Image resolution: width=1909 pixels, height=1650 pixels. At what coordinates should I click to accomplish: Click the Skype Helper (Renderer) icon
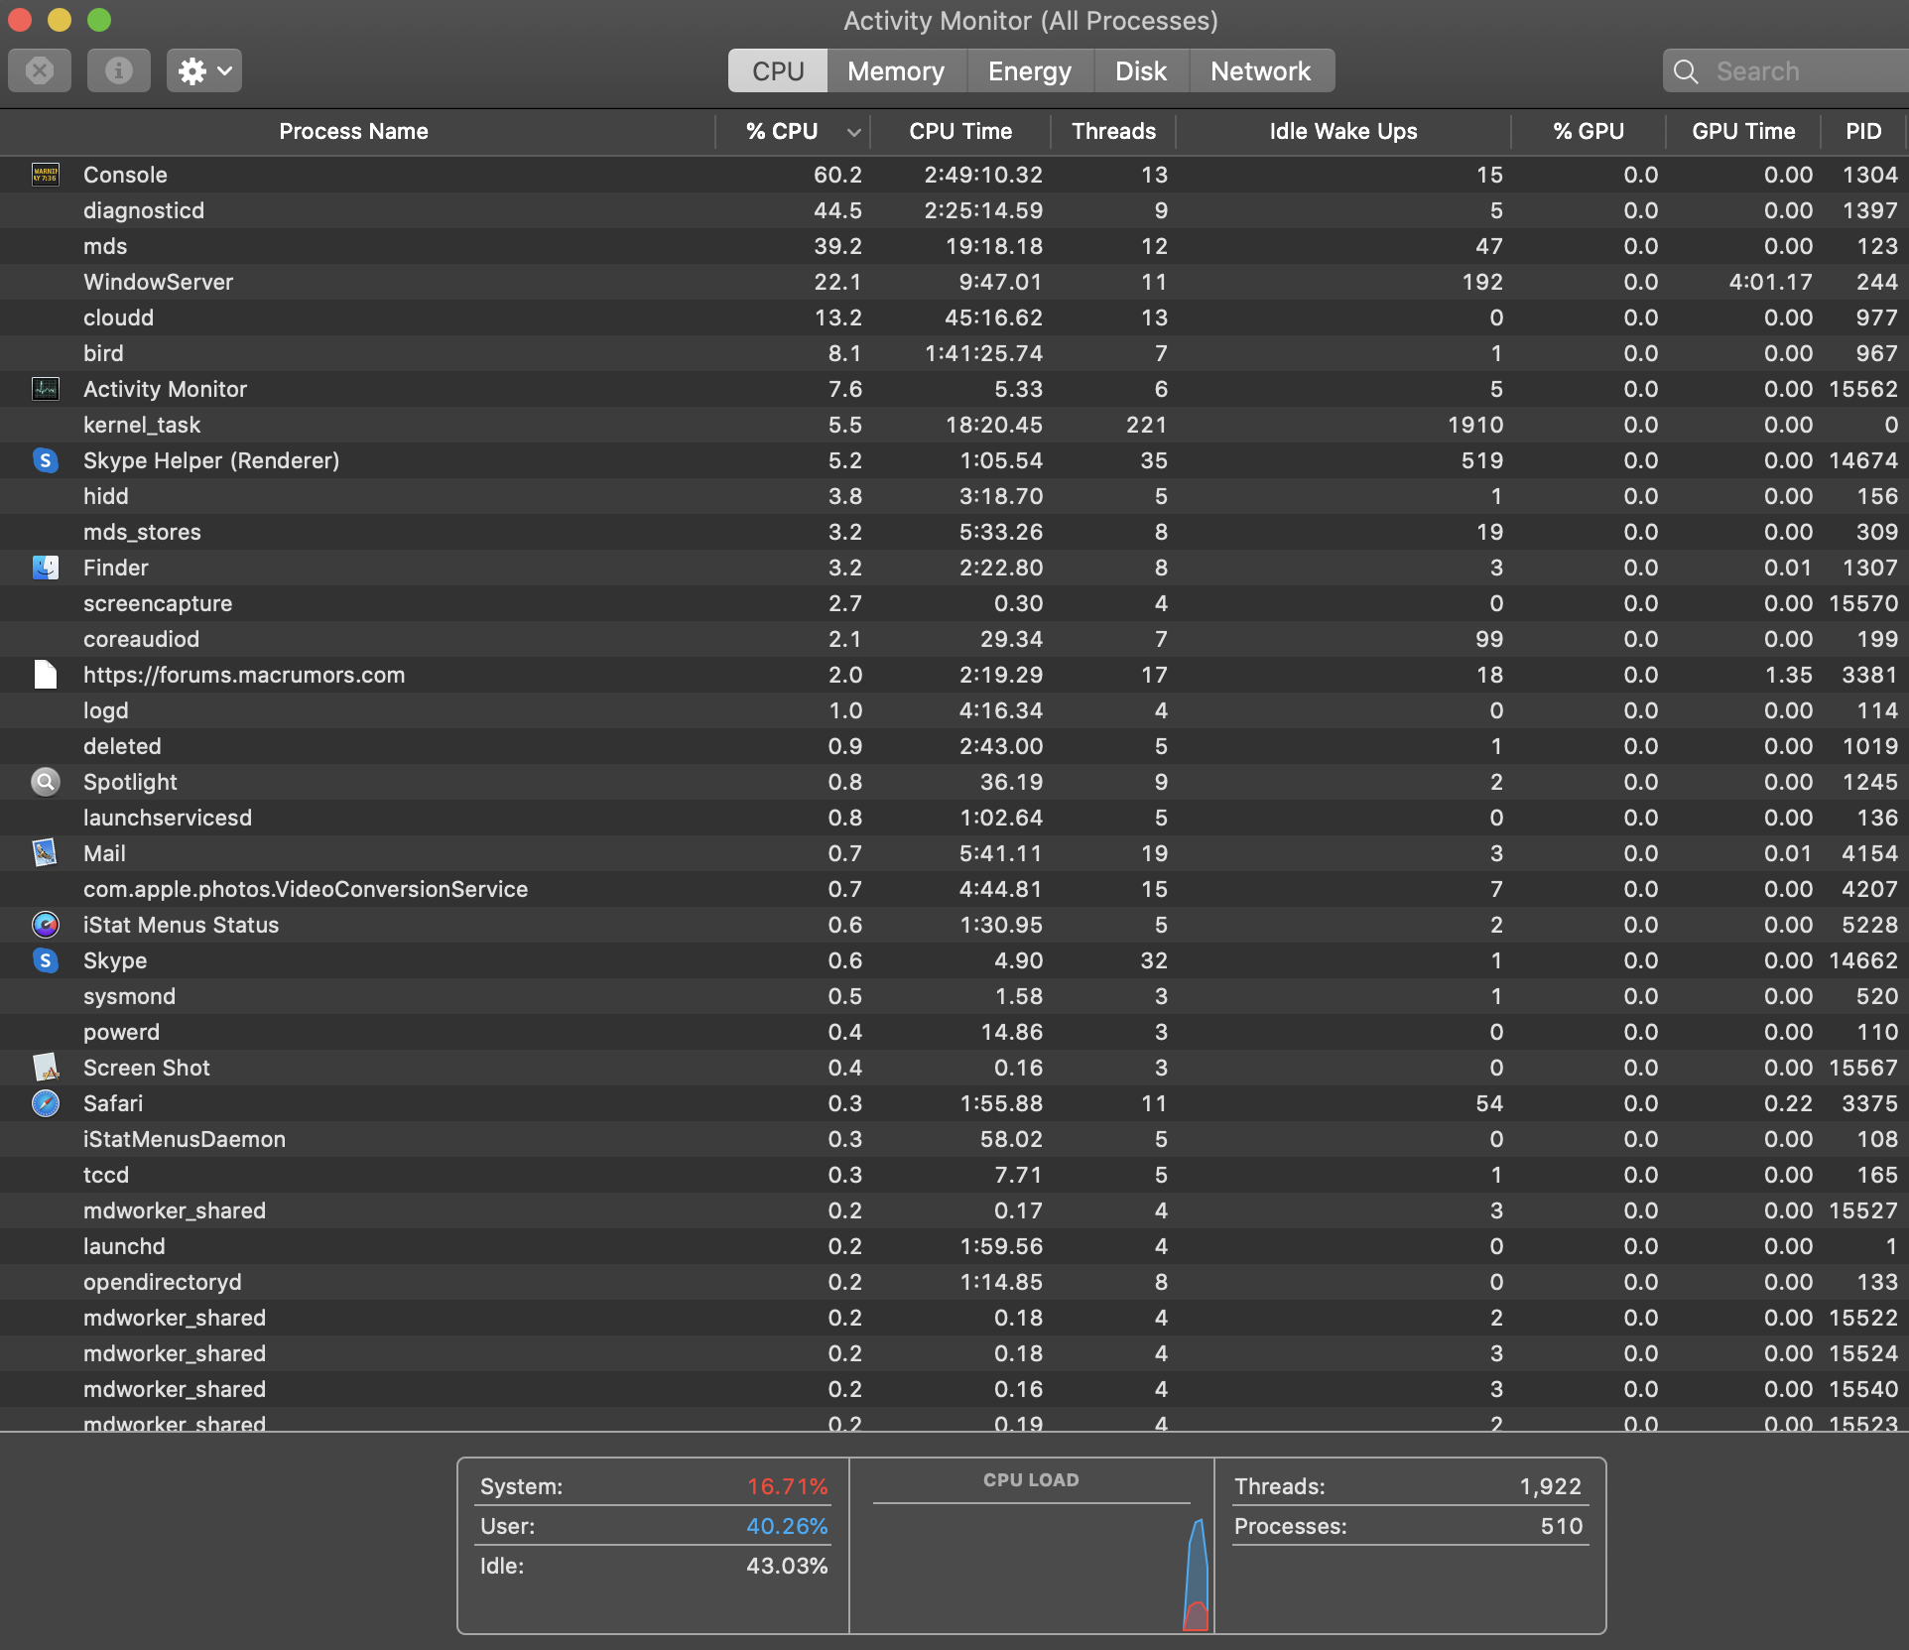click(46, 460)
